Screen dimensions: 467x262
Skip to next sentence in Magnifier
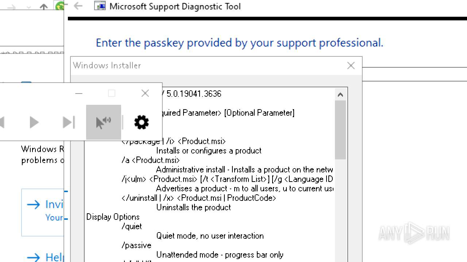(x=69, y=122)
